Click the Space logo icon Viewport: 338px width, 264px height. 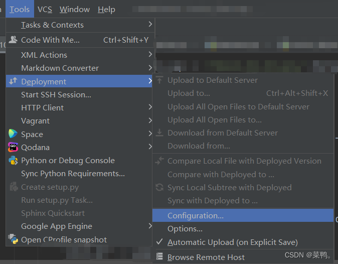13,134
